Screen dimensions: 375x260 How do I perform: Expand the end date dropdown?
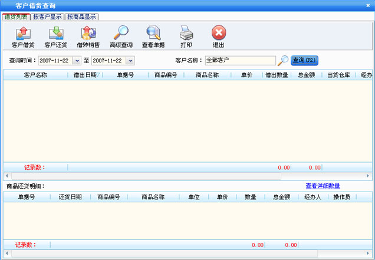(130, 60)
